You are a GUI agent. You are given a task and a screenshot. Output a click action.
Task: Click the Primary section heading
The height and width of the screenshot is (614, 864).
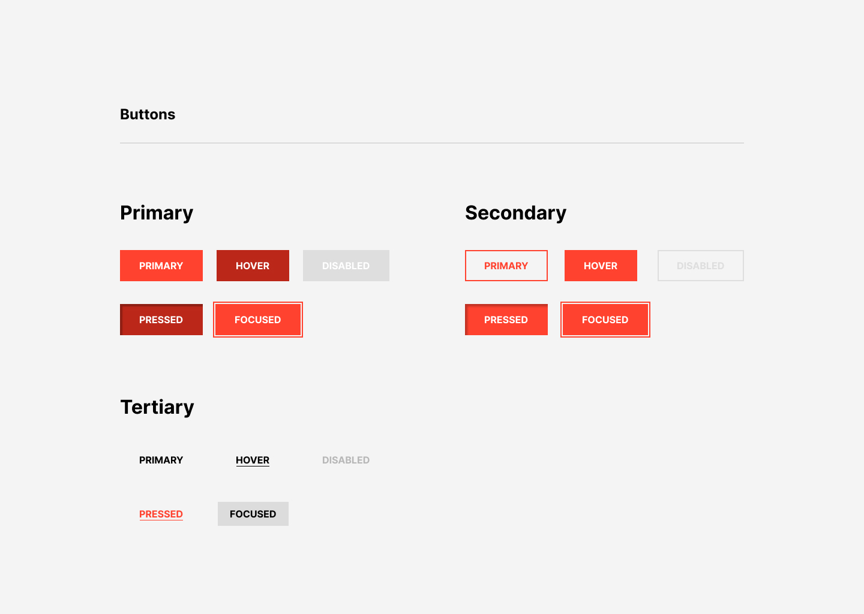157,213
